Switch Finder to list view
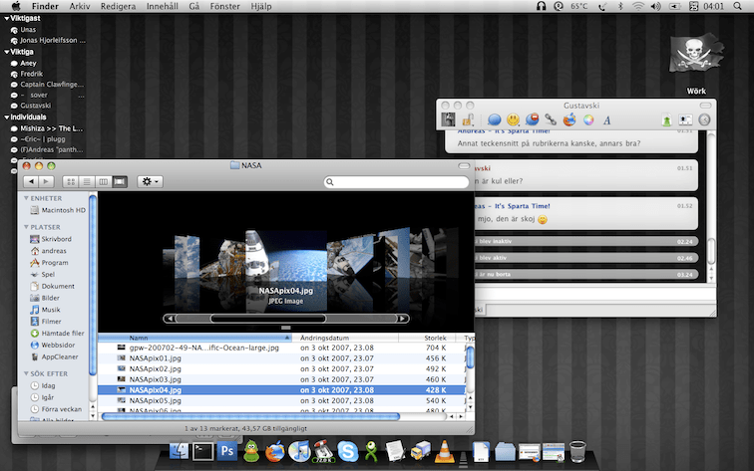The image size is (754, 471). 87,182
